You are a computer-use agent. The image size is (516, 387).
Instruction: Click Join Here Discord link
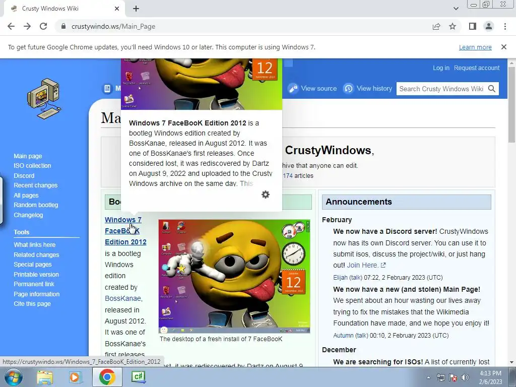point(366,265)
